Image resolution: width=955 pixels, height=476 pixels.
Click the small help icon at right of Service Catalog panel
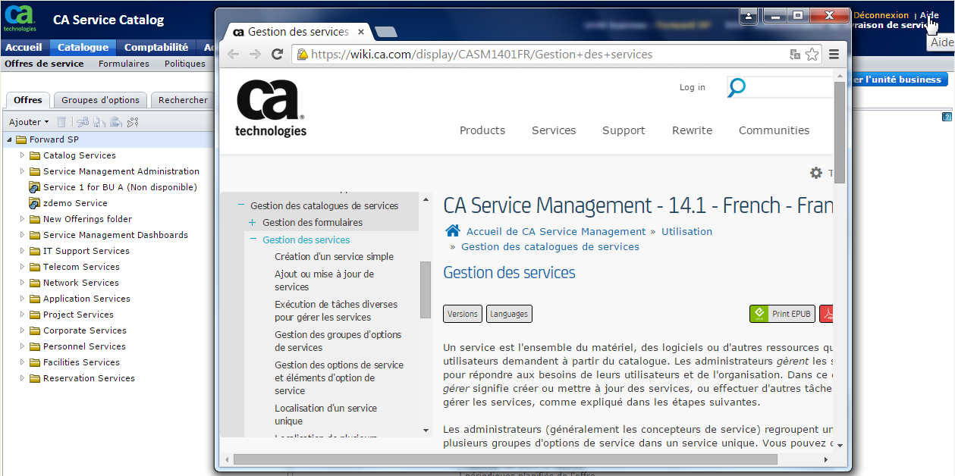pyautogui.click(x=947, y=117)
